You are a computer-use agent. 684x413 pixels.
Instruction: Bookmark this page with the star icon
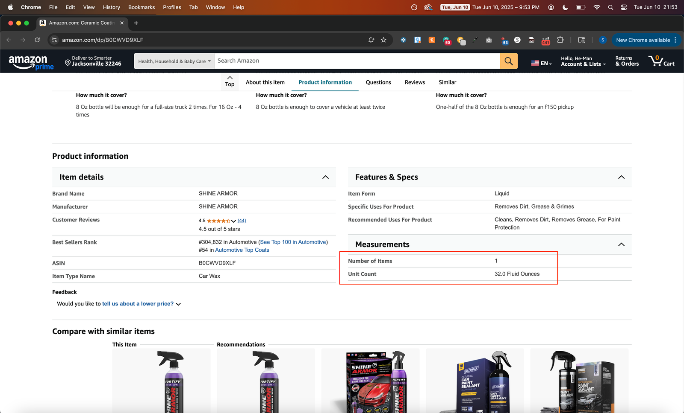coord(383,40)
